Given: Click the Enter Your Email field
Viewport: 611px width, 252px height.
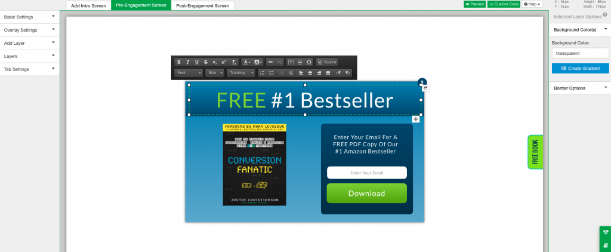Looking at the screenshot, I should pyautogui.click(x=367, y=173).
